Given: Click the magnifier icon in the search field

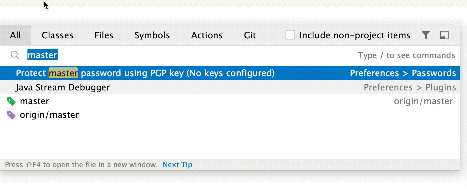Looking at the screenshot, I should click(x=15, y=55).
